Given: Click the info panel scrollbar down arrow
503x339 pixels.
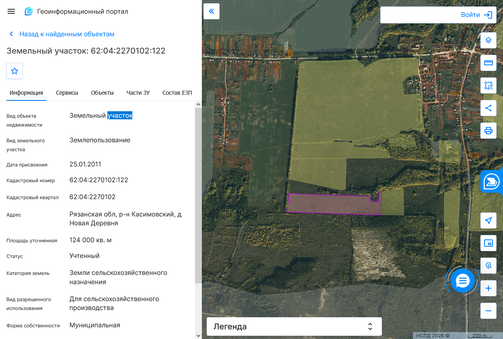Looking at the screenshot, I should point(198,335).
